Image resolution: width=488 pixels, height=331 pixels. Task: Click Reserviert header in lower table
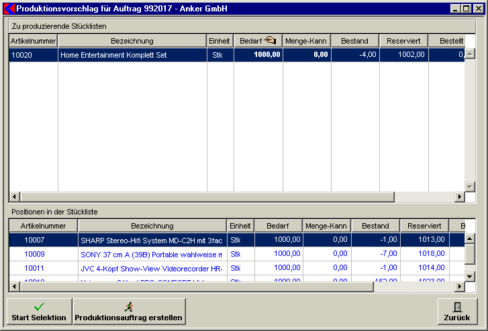click(424, 226)
